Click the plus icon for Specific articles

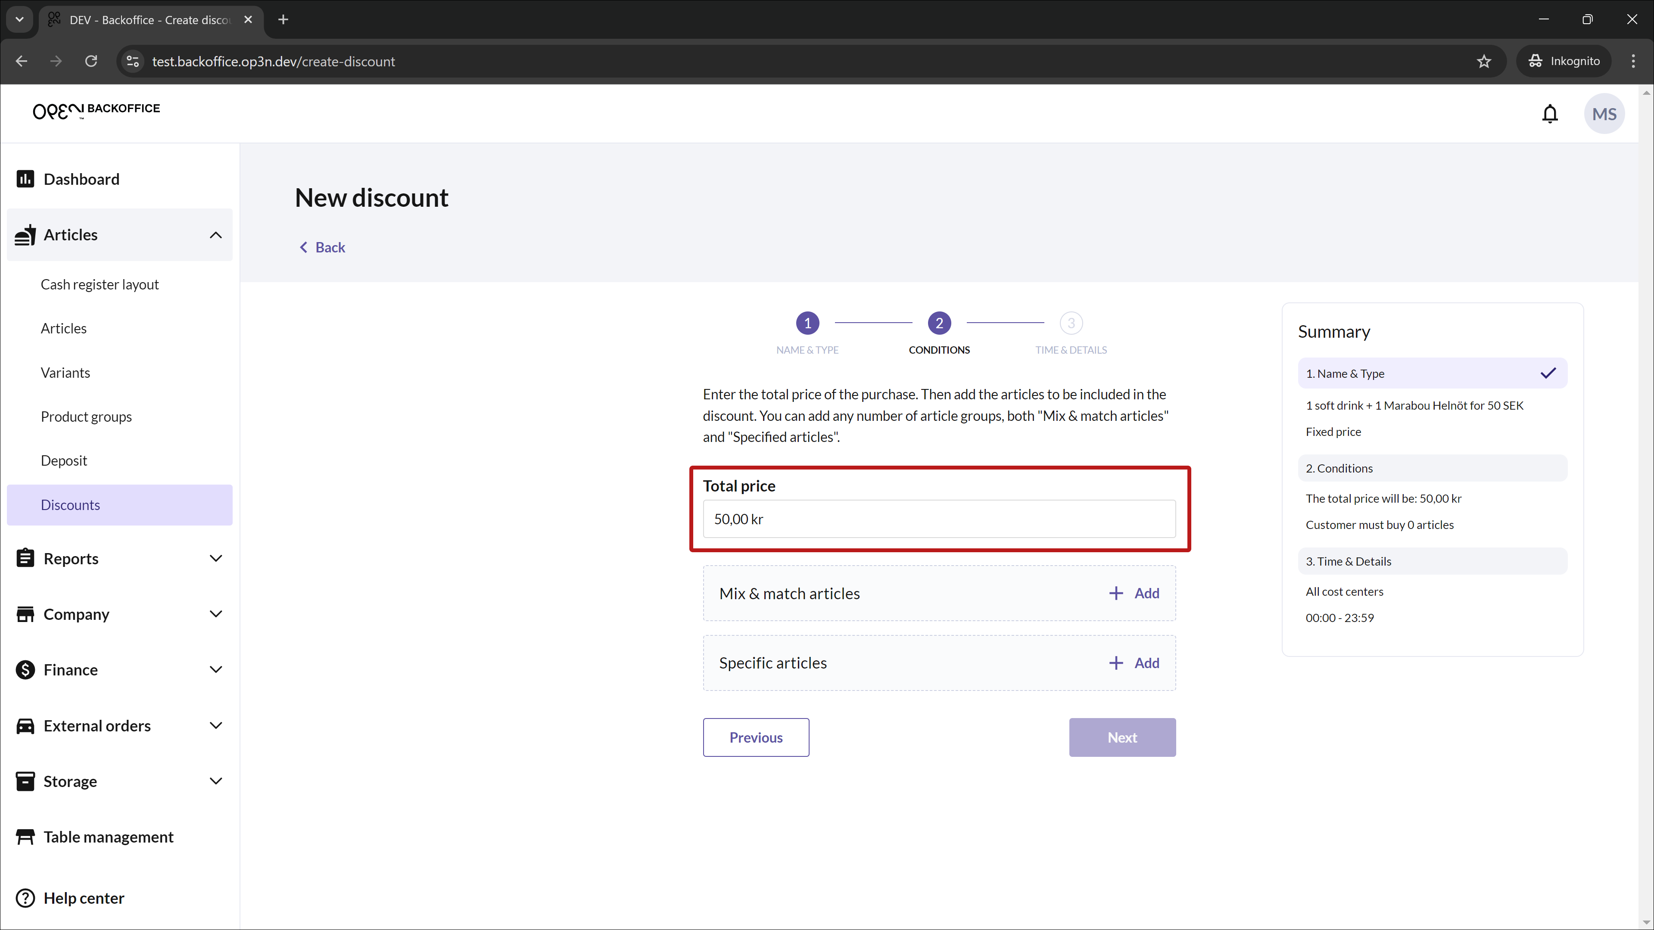[1116, 663]
